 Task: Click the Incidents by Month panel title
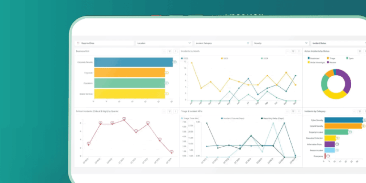(x=190, y=51)
